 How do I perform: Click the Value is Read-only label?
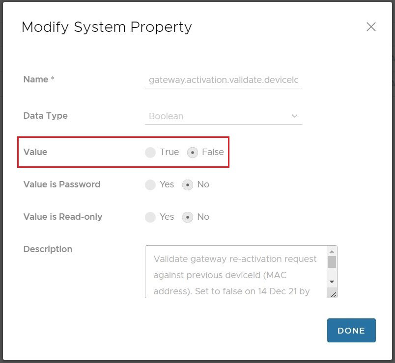tap(63, 217)
